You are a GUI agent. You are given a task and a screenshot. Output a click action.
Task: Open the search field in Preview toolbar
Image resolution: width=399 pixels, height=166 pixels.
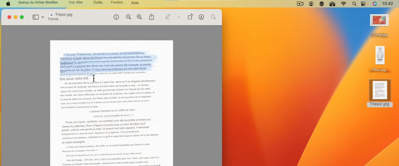(214, 17)
